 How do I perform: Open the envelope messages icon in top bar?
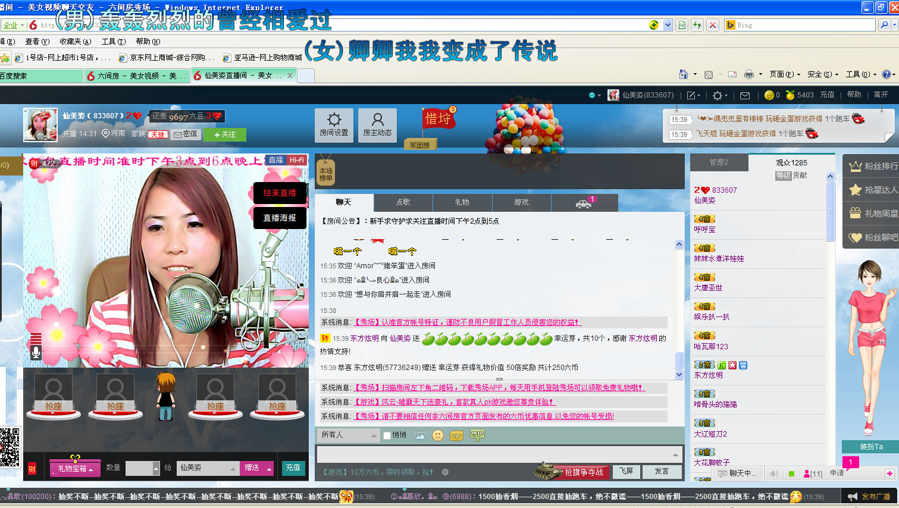coord(744,95)
